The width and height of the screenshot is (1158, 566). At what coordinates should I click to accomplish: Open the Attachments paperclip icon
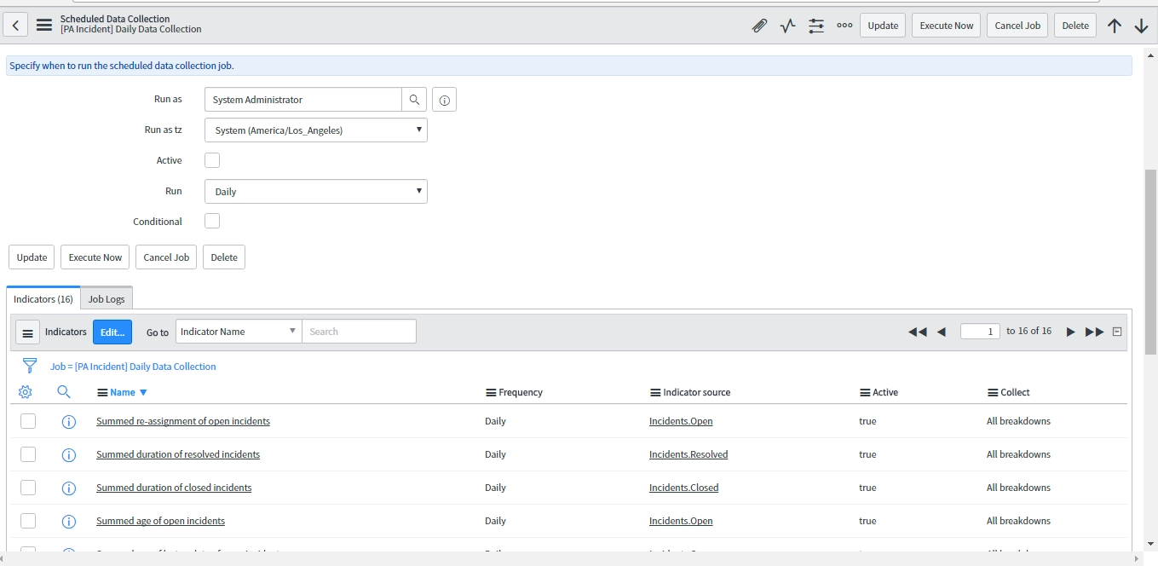tap(759, 26)
